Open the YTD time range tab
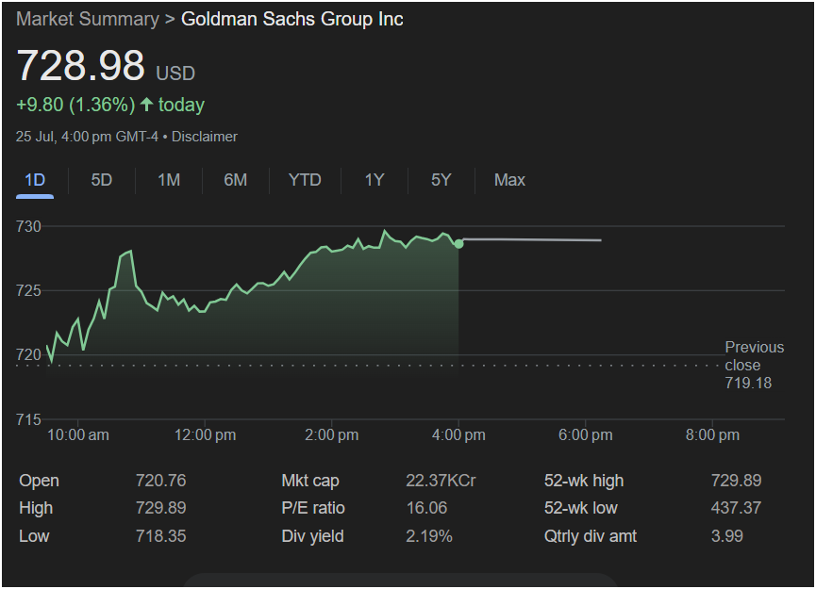816x589 pixels. (305, 180)
